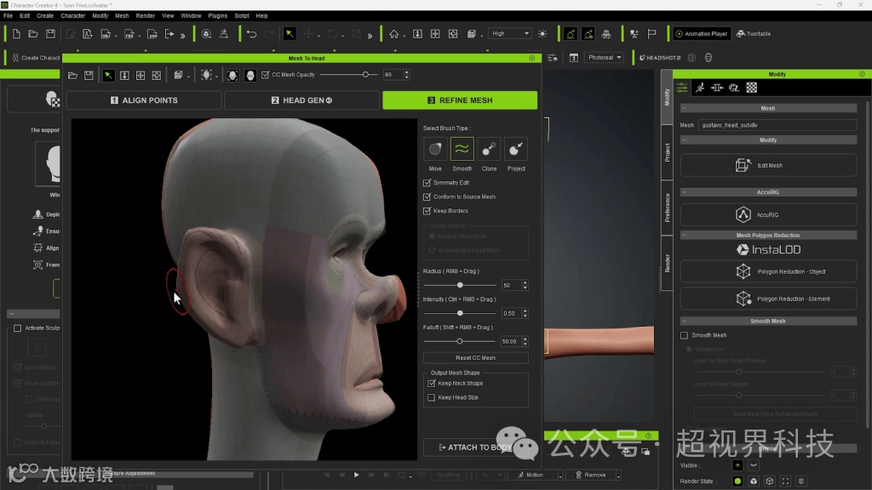Adjust the CC Mesh Opacity slider
Viewport: 872px width, 490px height.
coord(366,75)
